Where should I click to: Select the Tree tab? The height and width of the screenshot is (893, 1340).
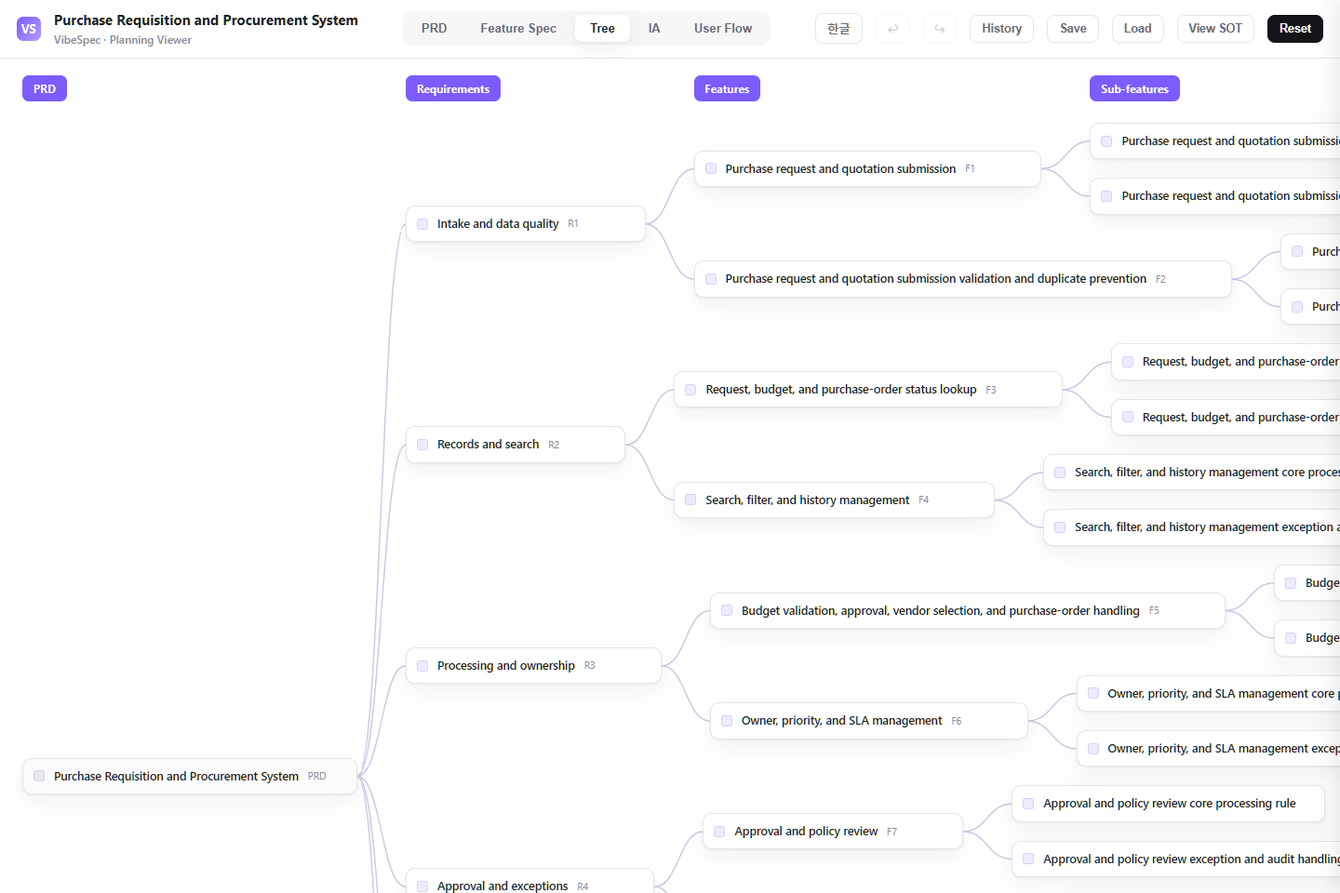click(x=602, y=29)
